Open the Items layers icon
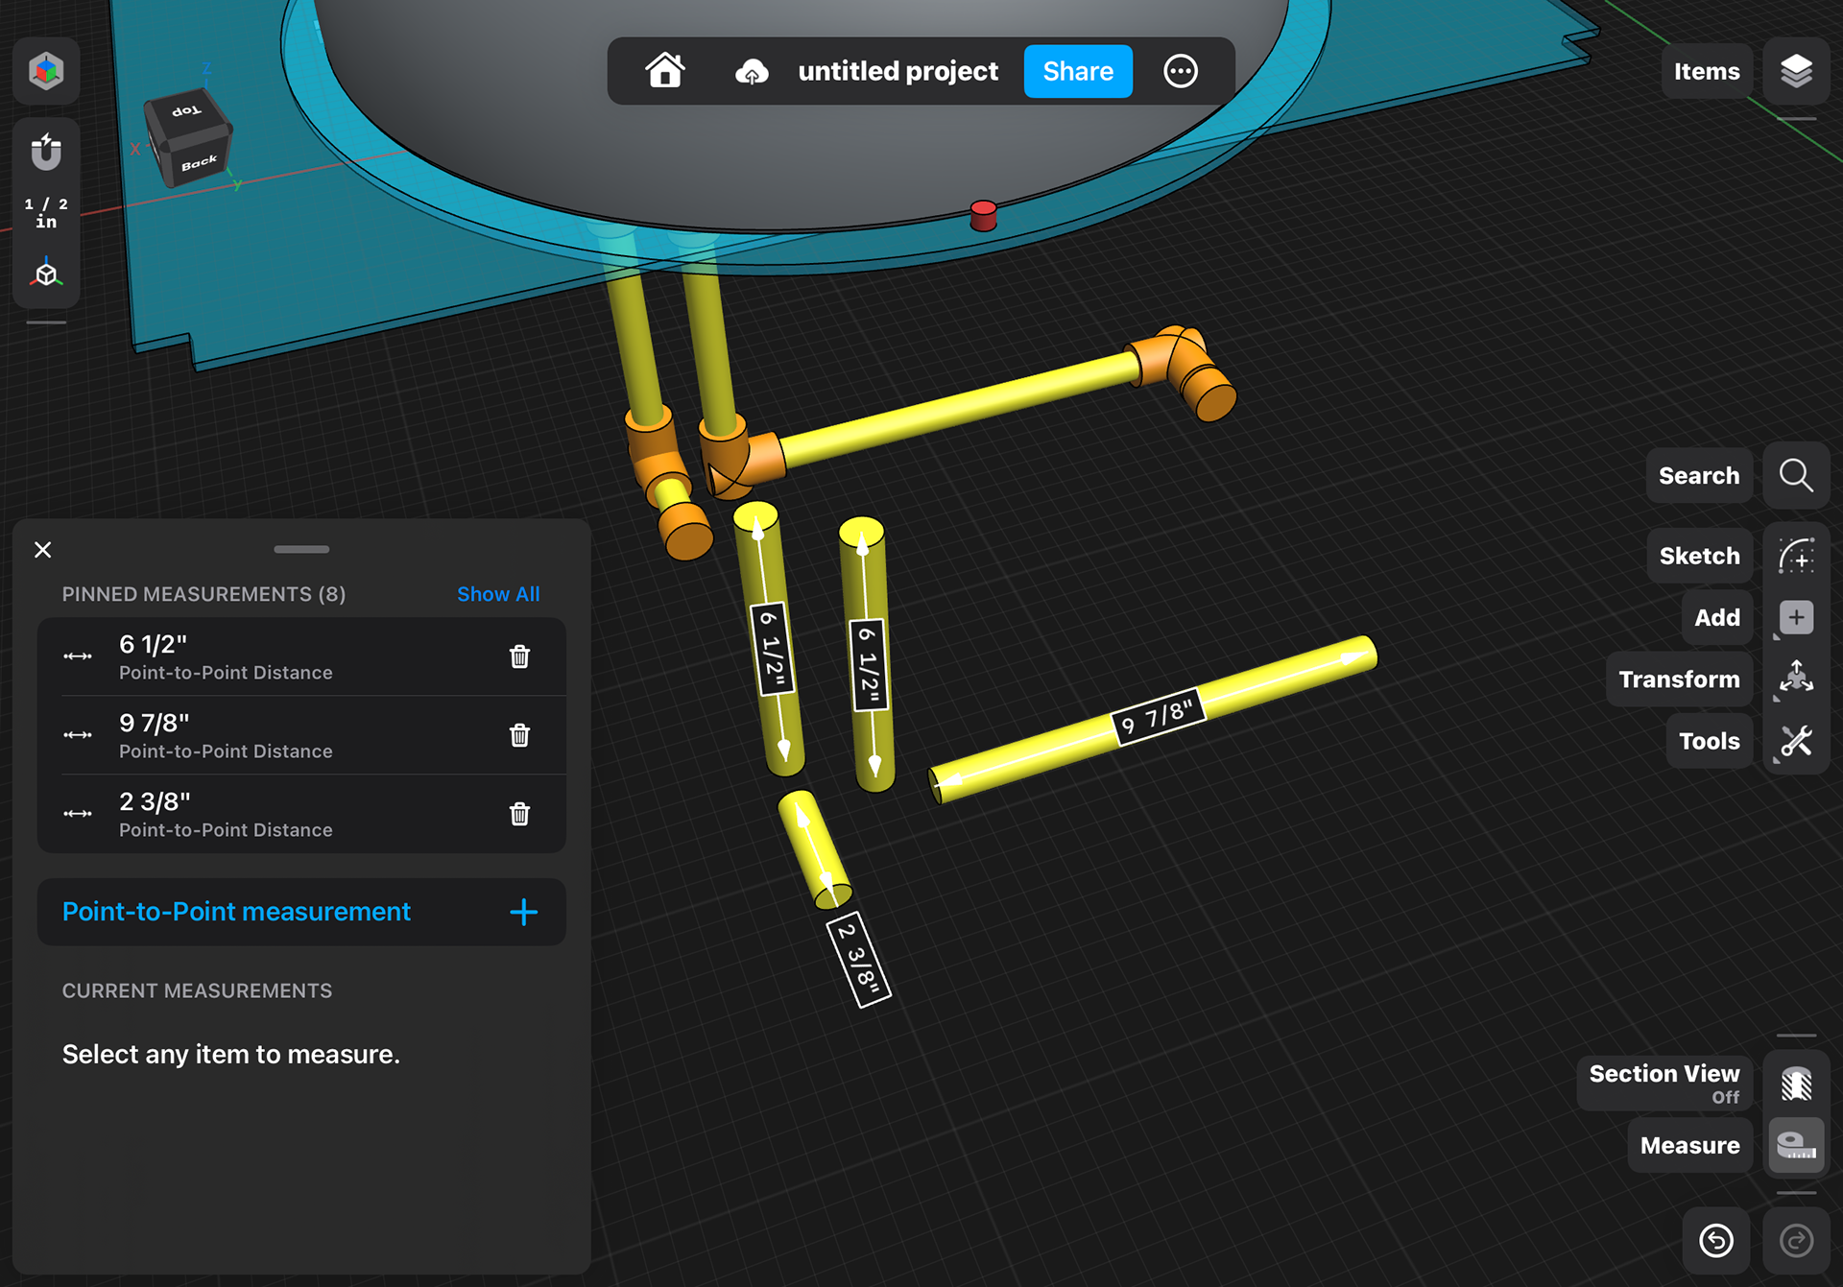Screen dimensions: 1843x1287 point(1796,71)
